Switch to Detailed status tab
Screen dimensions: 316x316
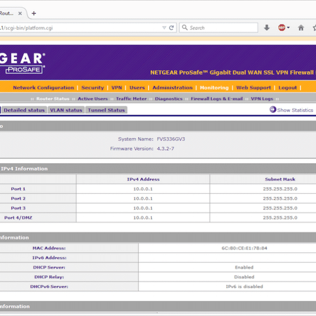coord(24,110)
